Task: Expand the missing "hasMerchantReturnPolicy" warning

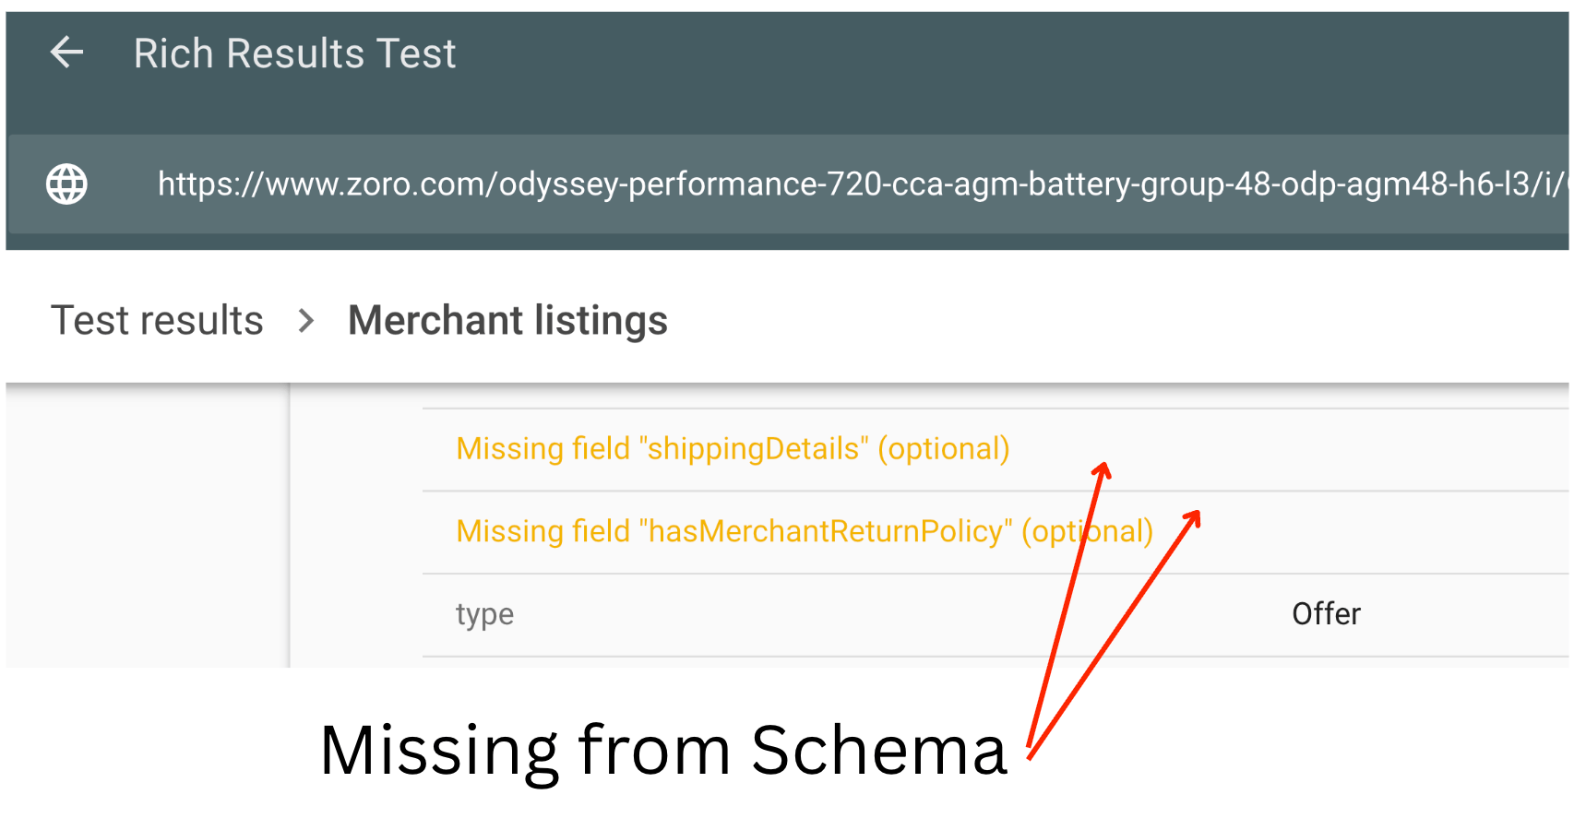Action: click(x=803, y=532)
